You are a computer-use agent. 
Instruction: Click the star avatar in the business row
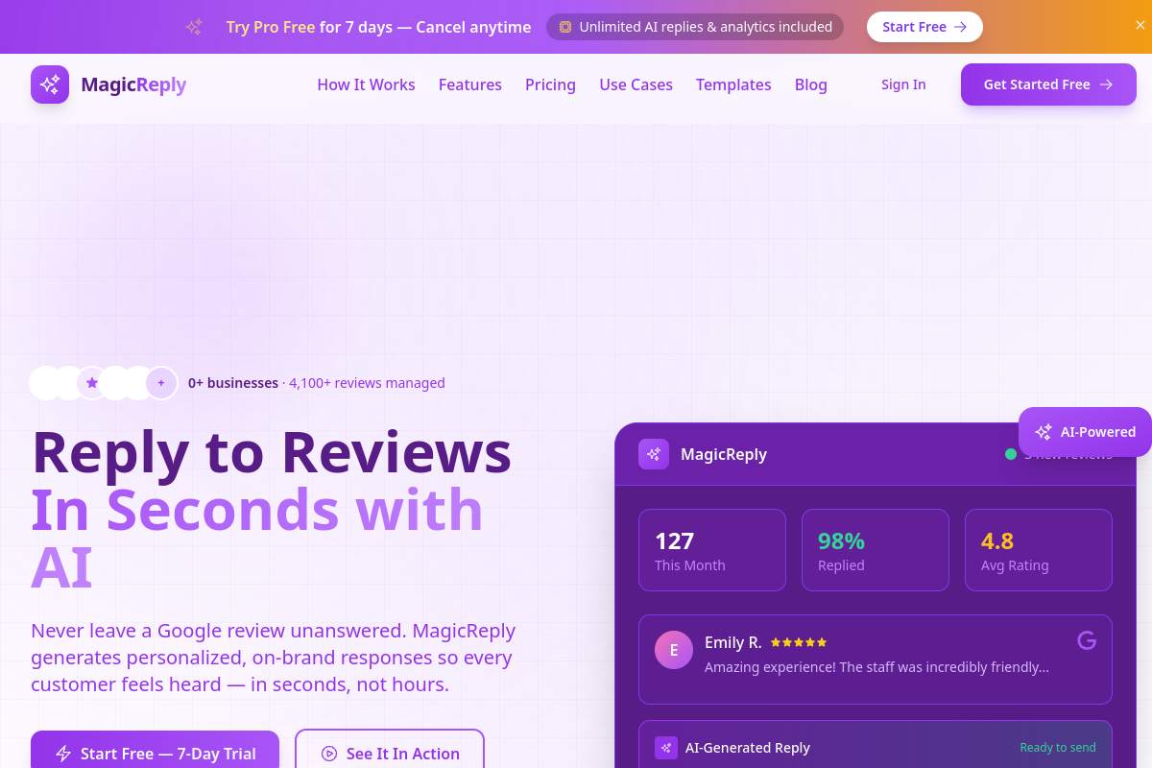[92, 383]
